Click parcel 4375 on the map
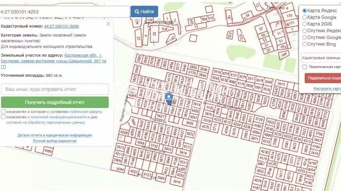 [x=205, y=127]
